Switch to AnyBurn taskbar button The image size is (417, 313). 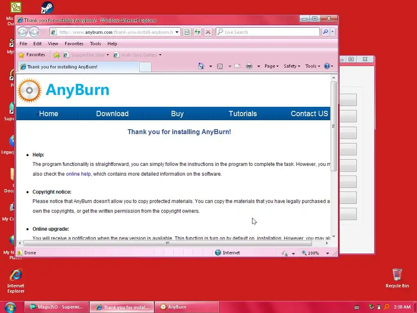click(187, 307)
